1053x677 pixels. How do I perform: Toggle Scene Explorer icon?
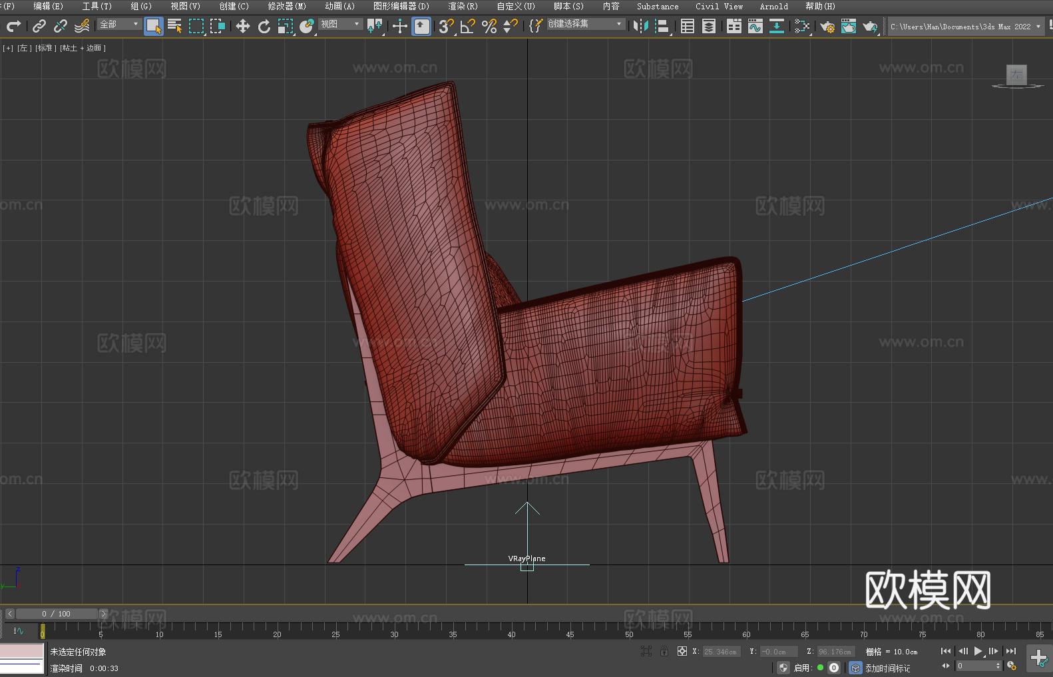688,26
